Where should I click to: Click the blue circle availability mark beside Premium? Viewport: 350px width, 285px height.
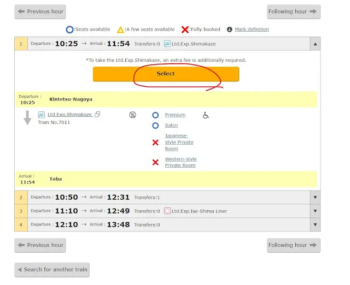(155, 115)
